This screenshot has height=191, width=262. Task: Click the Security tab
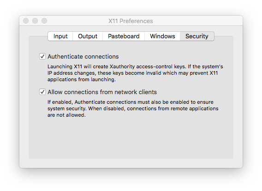197,36
